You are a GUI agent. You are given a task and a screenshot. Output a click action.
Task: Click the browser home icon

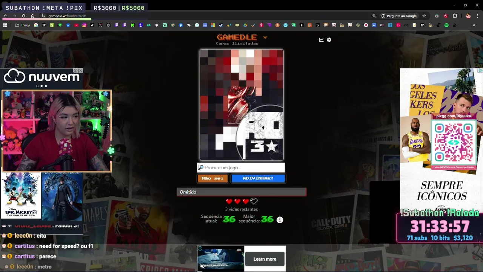32,16
